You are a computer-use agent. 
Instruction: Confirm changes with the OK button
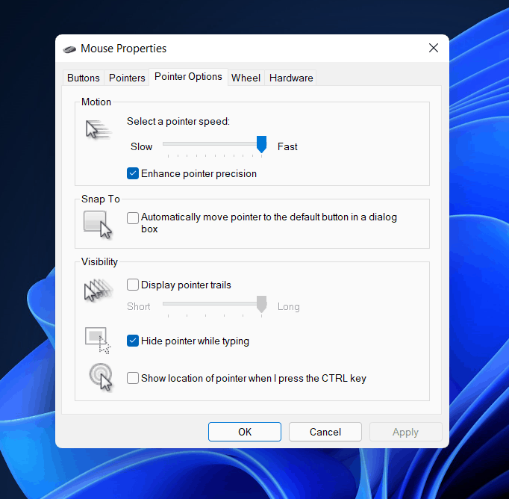coord(245,432)
